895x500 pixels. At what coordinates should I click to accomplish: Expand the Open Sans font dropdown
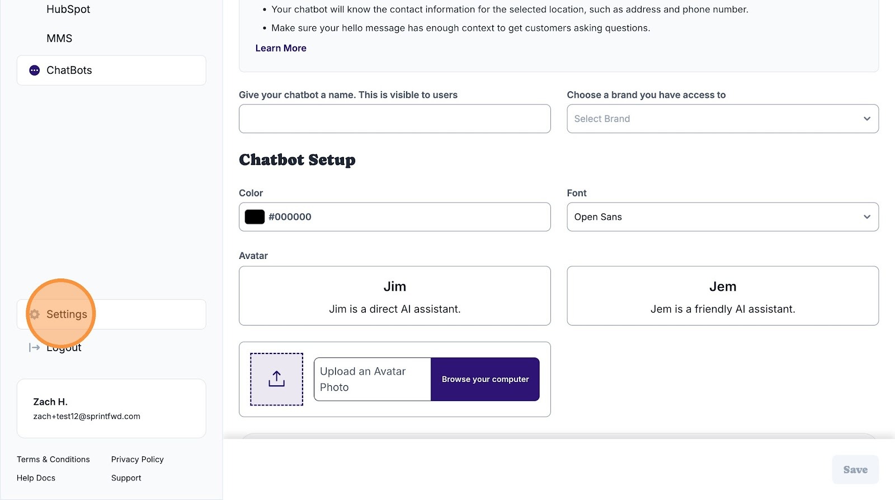pos(722,217)
